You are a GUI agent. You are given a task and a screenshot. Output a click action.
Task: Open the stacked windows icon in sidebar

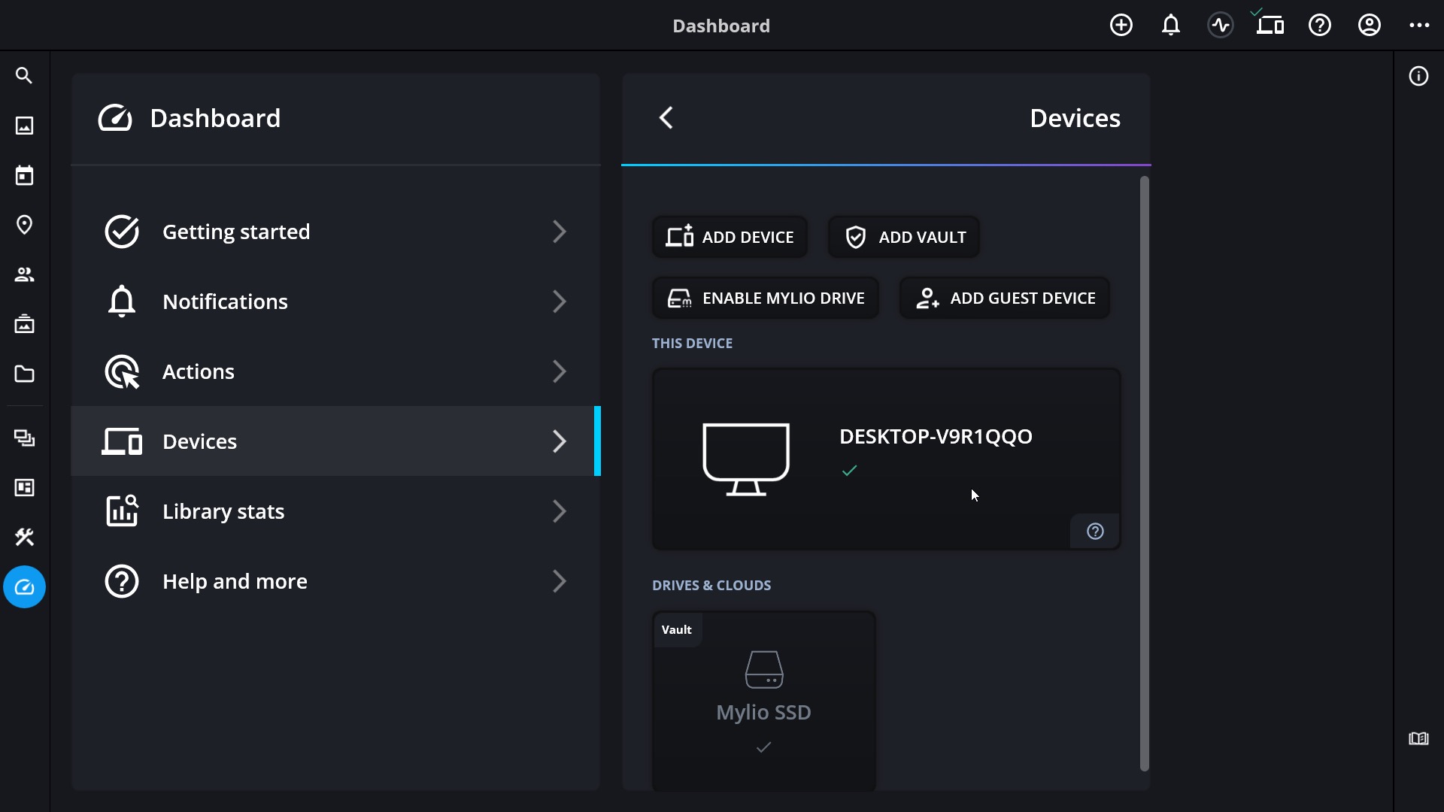[24, 438]
